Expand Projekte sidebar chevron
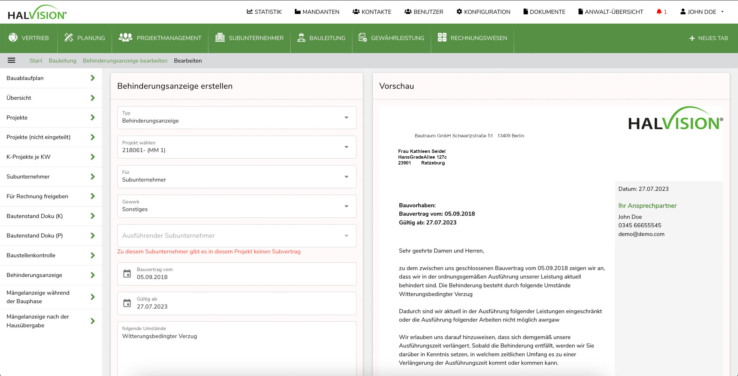 point(93,117)
